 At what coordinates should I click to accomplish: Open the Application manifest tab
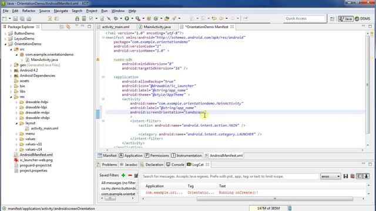pyautogui.click(x=130, y=155)
